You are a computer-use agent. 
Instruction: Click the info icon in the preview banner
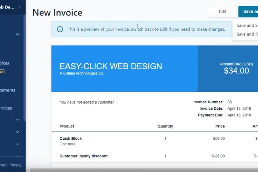coord(60,29)
